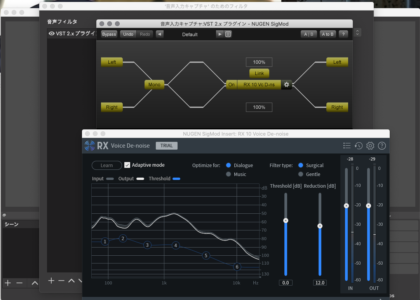Adjust OUT gain slider handle
Viewport: 420px width, 300px height.
(369, 206)
